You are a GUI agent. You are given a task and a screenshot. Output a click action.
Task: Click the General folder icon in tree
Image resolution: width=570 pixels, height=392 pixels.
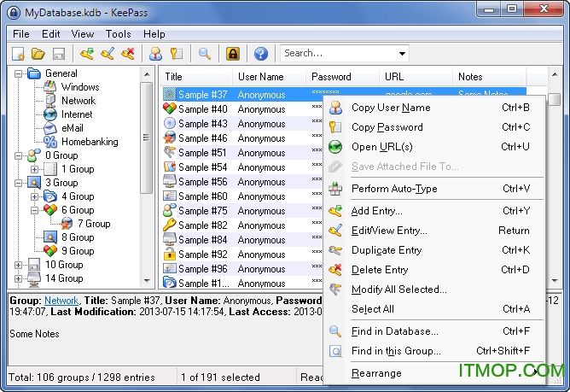pyautogui.click(x=34, y=73)
